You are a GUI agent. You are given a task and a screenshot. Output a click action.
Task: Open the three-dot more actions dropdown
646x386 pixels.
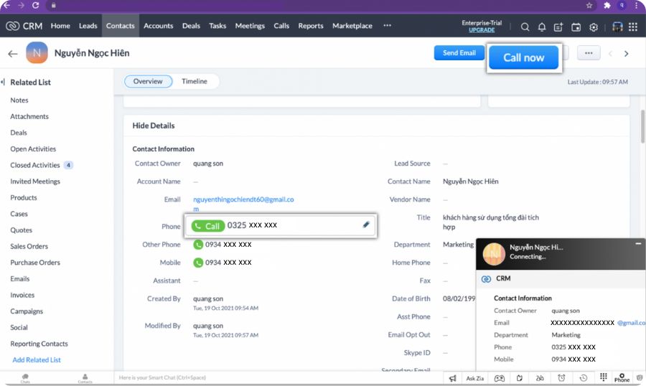coord(589,53)
